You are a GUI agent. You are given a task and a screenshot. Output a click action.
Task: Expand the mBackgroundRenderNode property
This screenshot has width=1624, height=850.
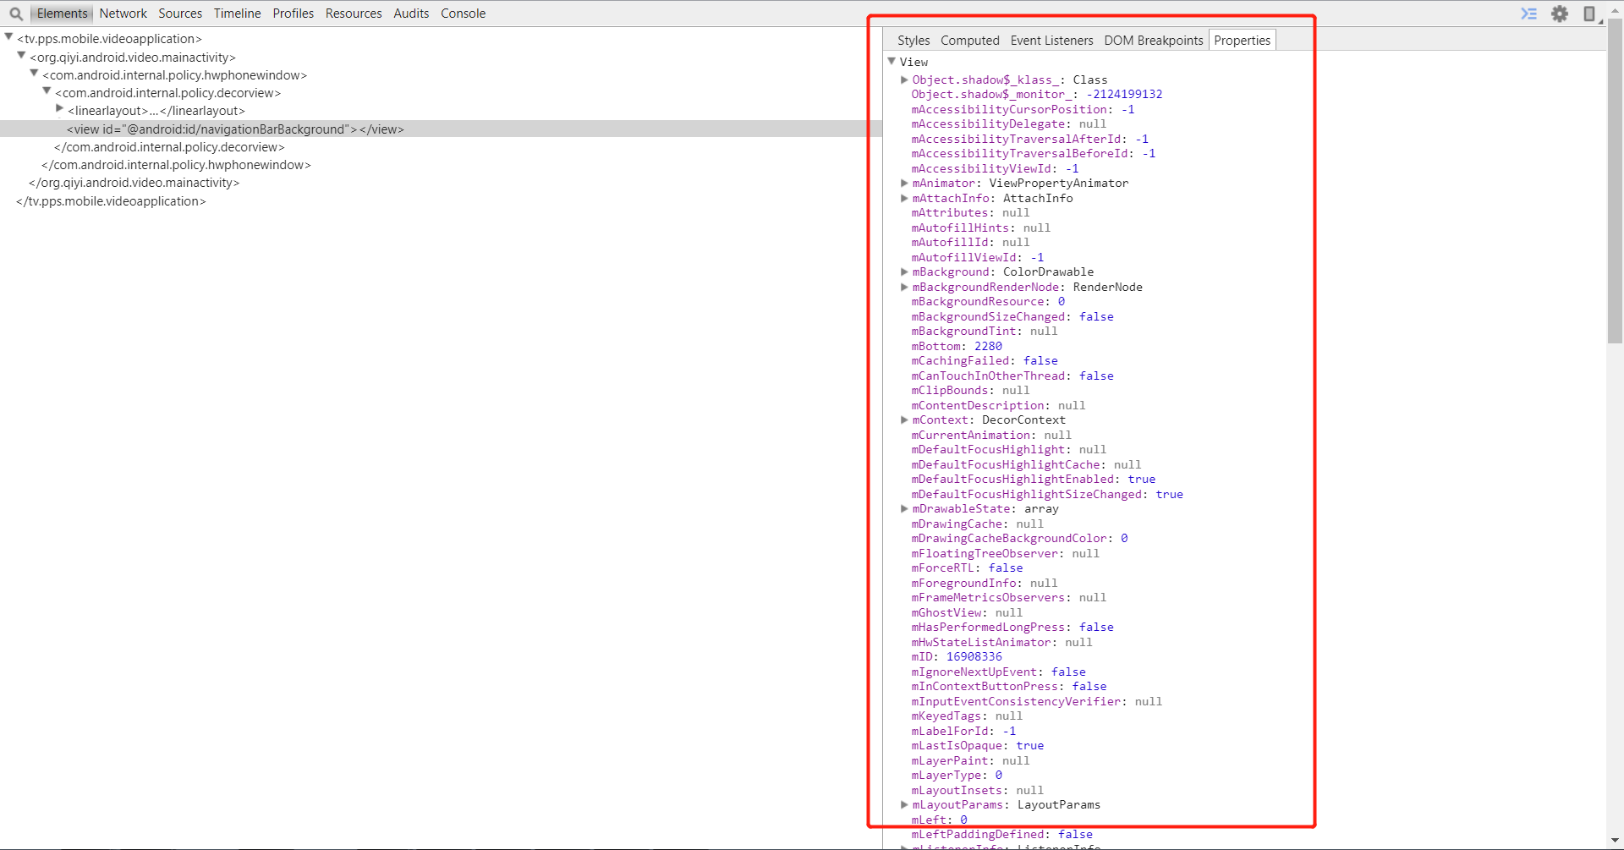[x=904, y=287]
